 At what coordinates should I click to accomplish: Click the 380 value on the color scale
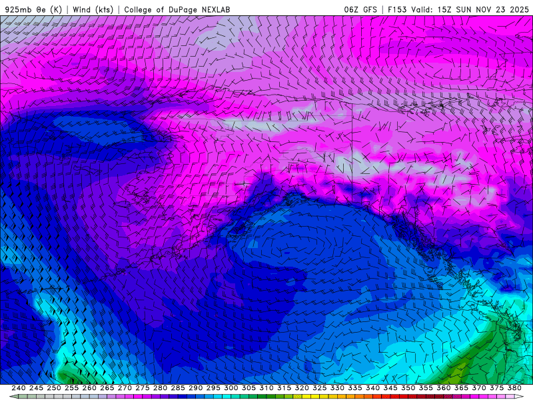[x=514, y=388]
